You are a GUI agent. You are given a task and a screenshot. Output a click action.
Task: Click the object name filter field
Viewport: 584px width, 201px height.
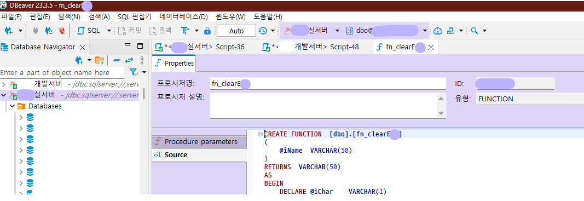point(62,72)
